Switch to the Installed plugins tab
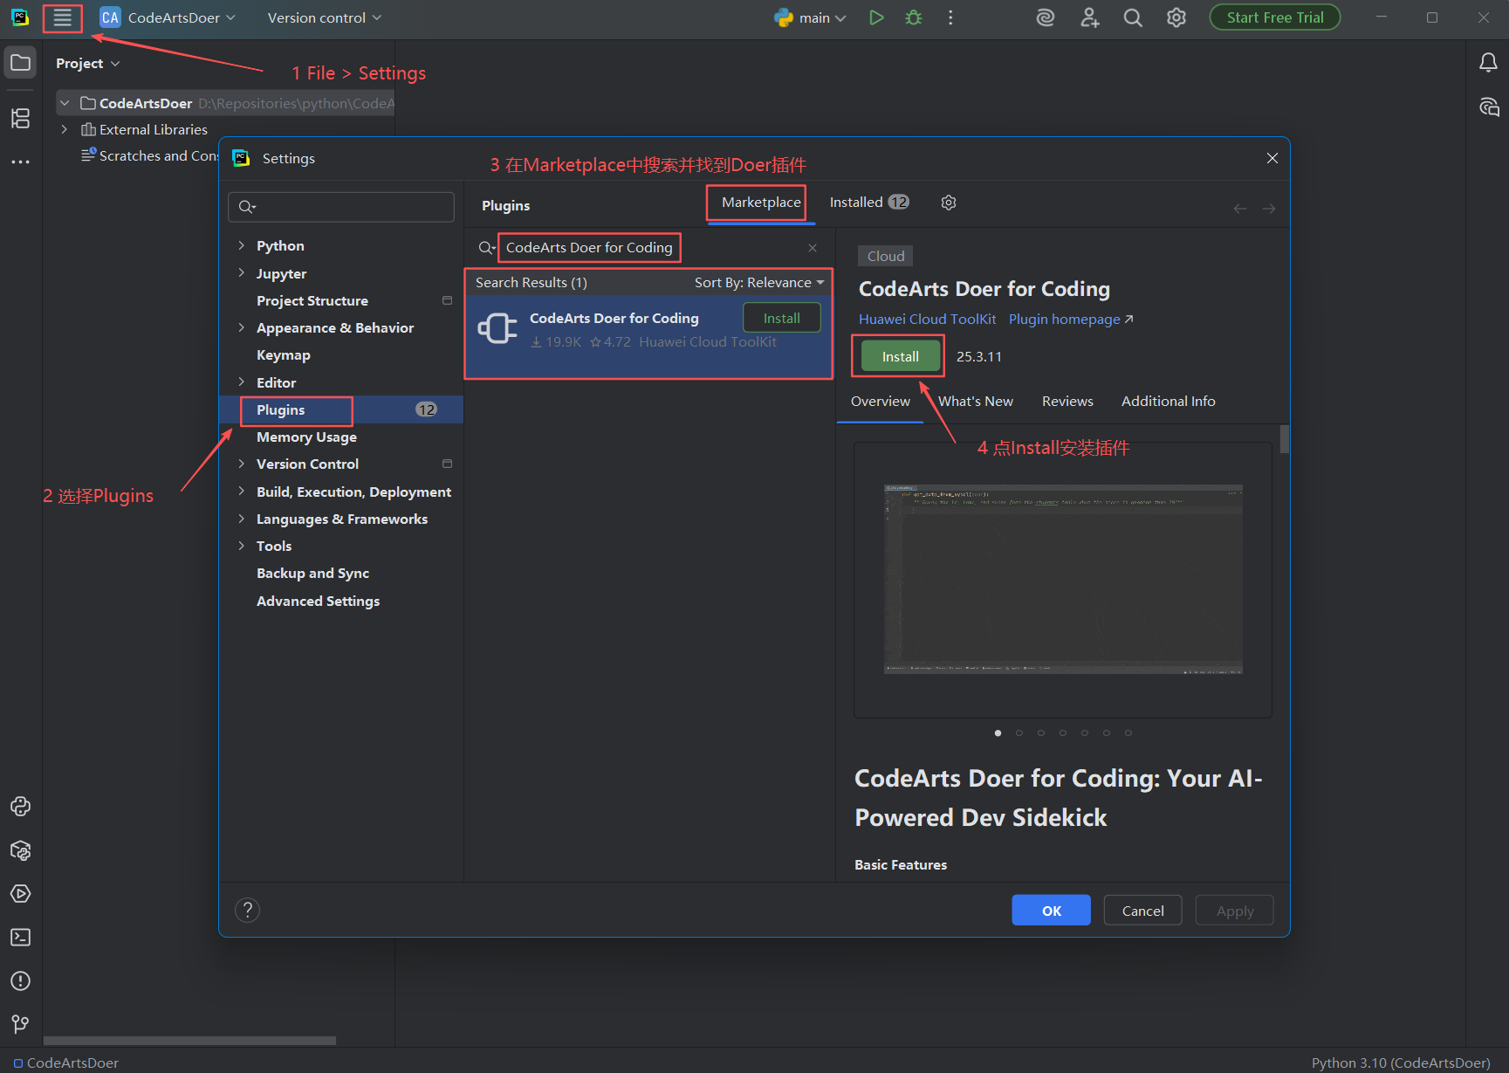Viewport: 1509px width, 1073px height. coord(868,203)
